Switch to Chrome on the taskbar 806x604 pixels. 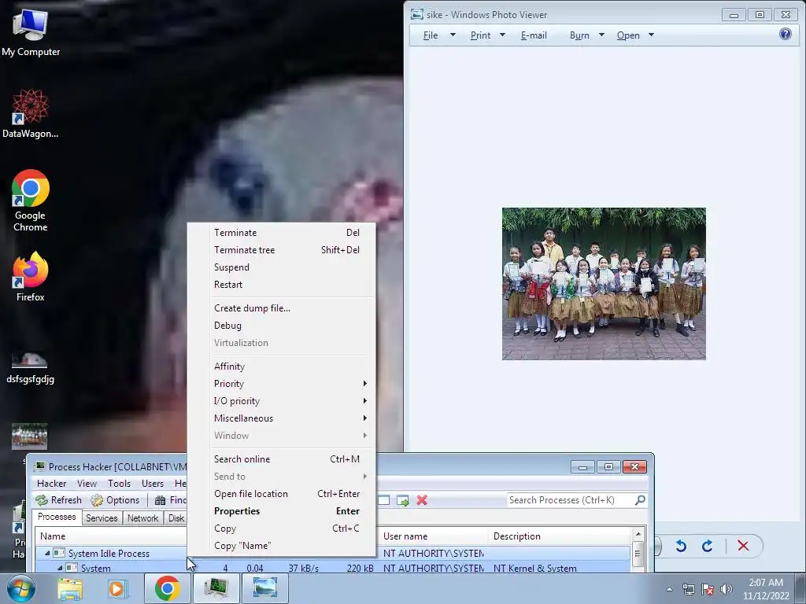[x=167, y=588]
